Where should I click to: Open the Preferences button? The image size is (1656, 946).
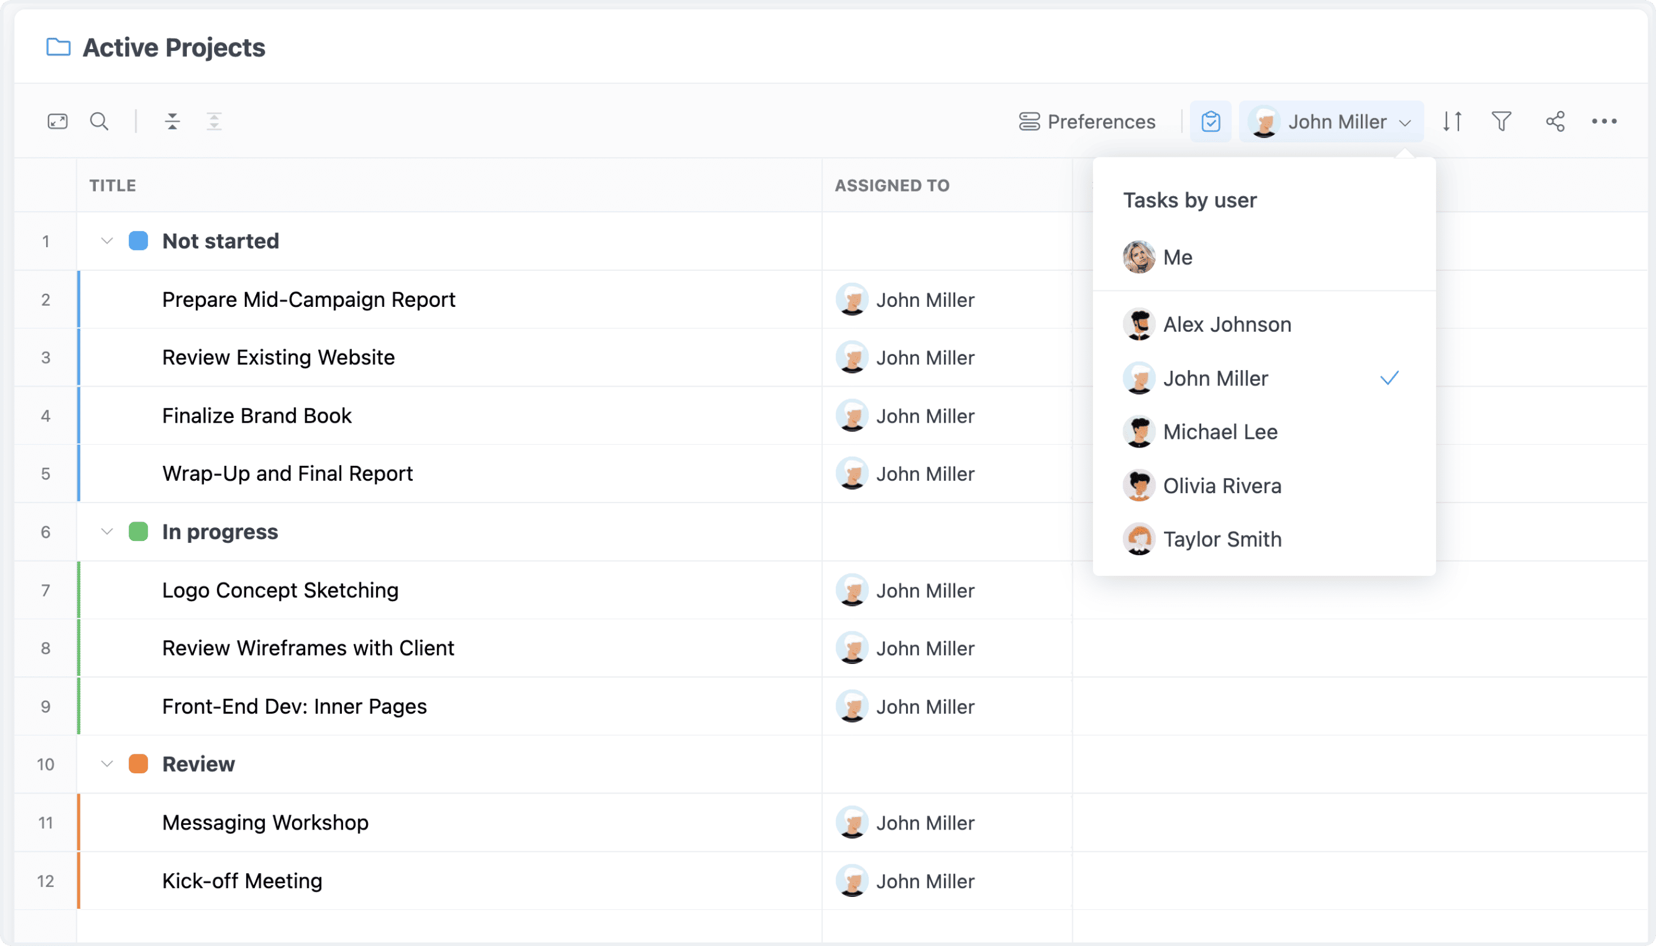pos(1087,121)
